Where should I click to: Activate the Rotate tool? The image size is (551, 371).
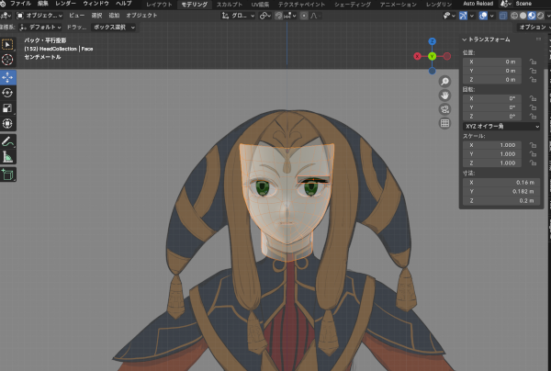pos(7,92)
